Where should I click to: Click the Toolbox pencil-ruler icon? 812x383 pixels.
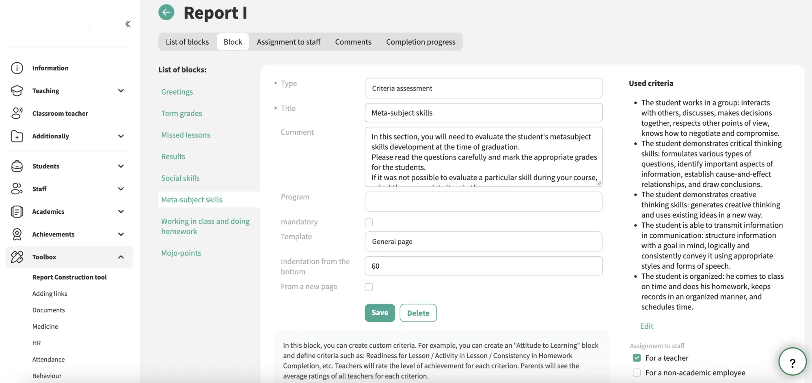(x=17, y=257)
